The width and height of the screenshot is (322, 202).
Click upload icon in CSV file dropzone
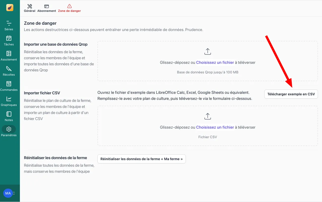coord(207,116)
